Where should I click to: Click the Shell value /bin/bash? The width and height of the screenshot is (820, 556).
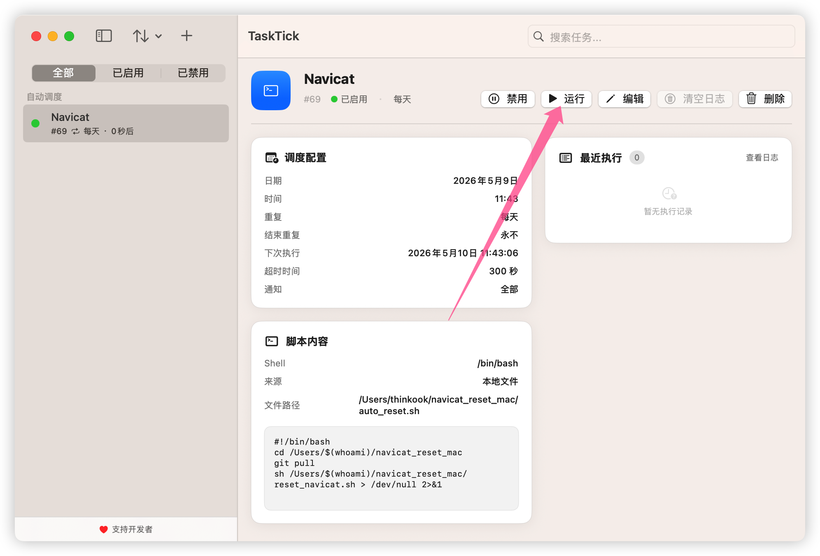click(498, 363)
